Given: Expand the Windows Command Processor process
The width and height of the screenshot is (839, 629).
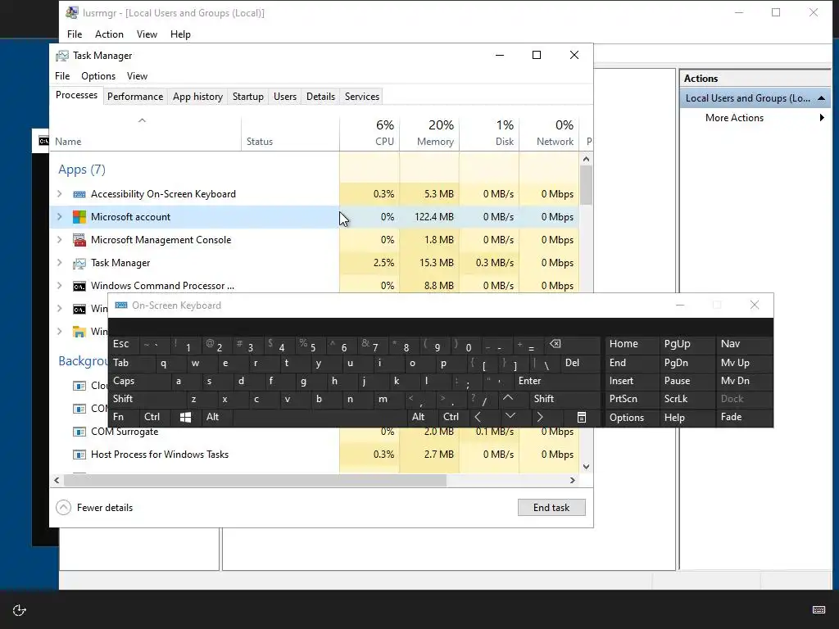Looking at the screenshot, I should 59,286.
